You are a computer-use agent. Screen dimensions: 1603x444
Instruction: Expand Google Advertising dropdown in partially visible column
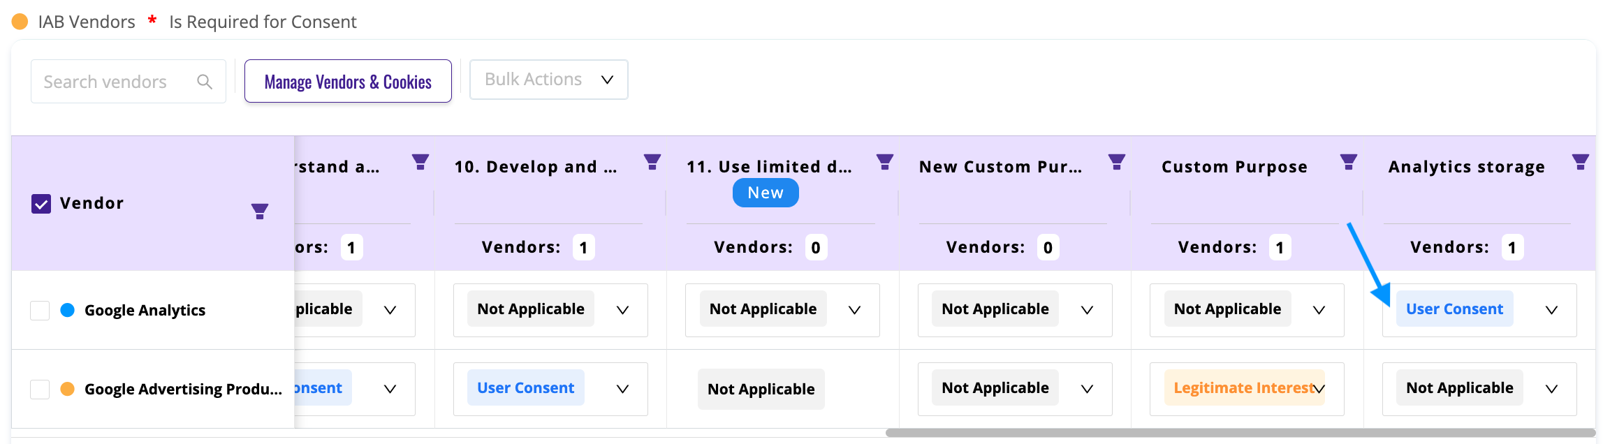(x=390, y=389)
